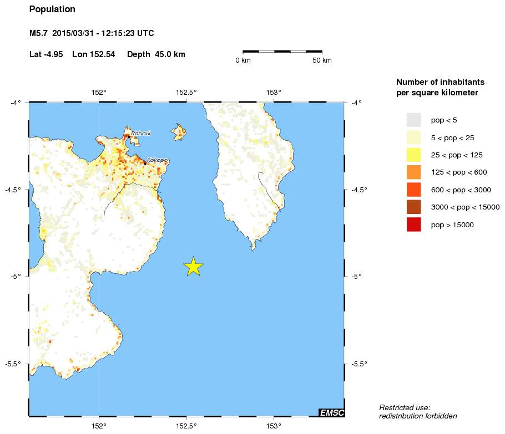Choose the '125 < pop < 600' orange swatch
Screen dimensions: 505x434
413,172
